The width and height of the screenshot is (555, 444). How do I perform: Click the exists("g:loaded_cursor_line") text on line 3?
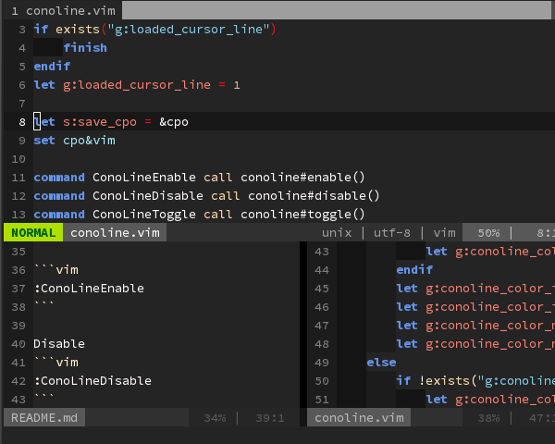tap(166, 30)
